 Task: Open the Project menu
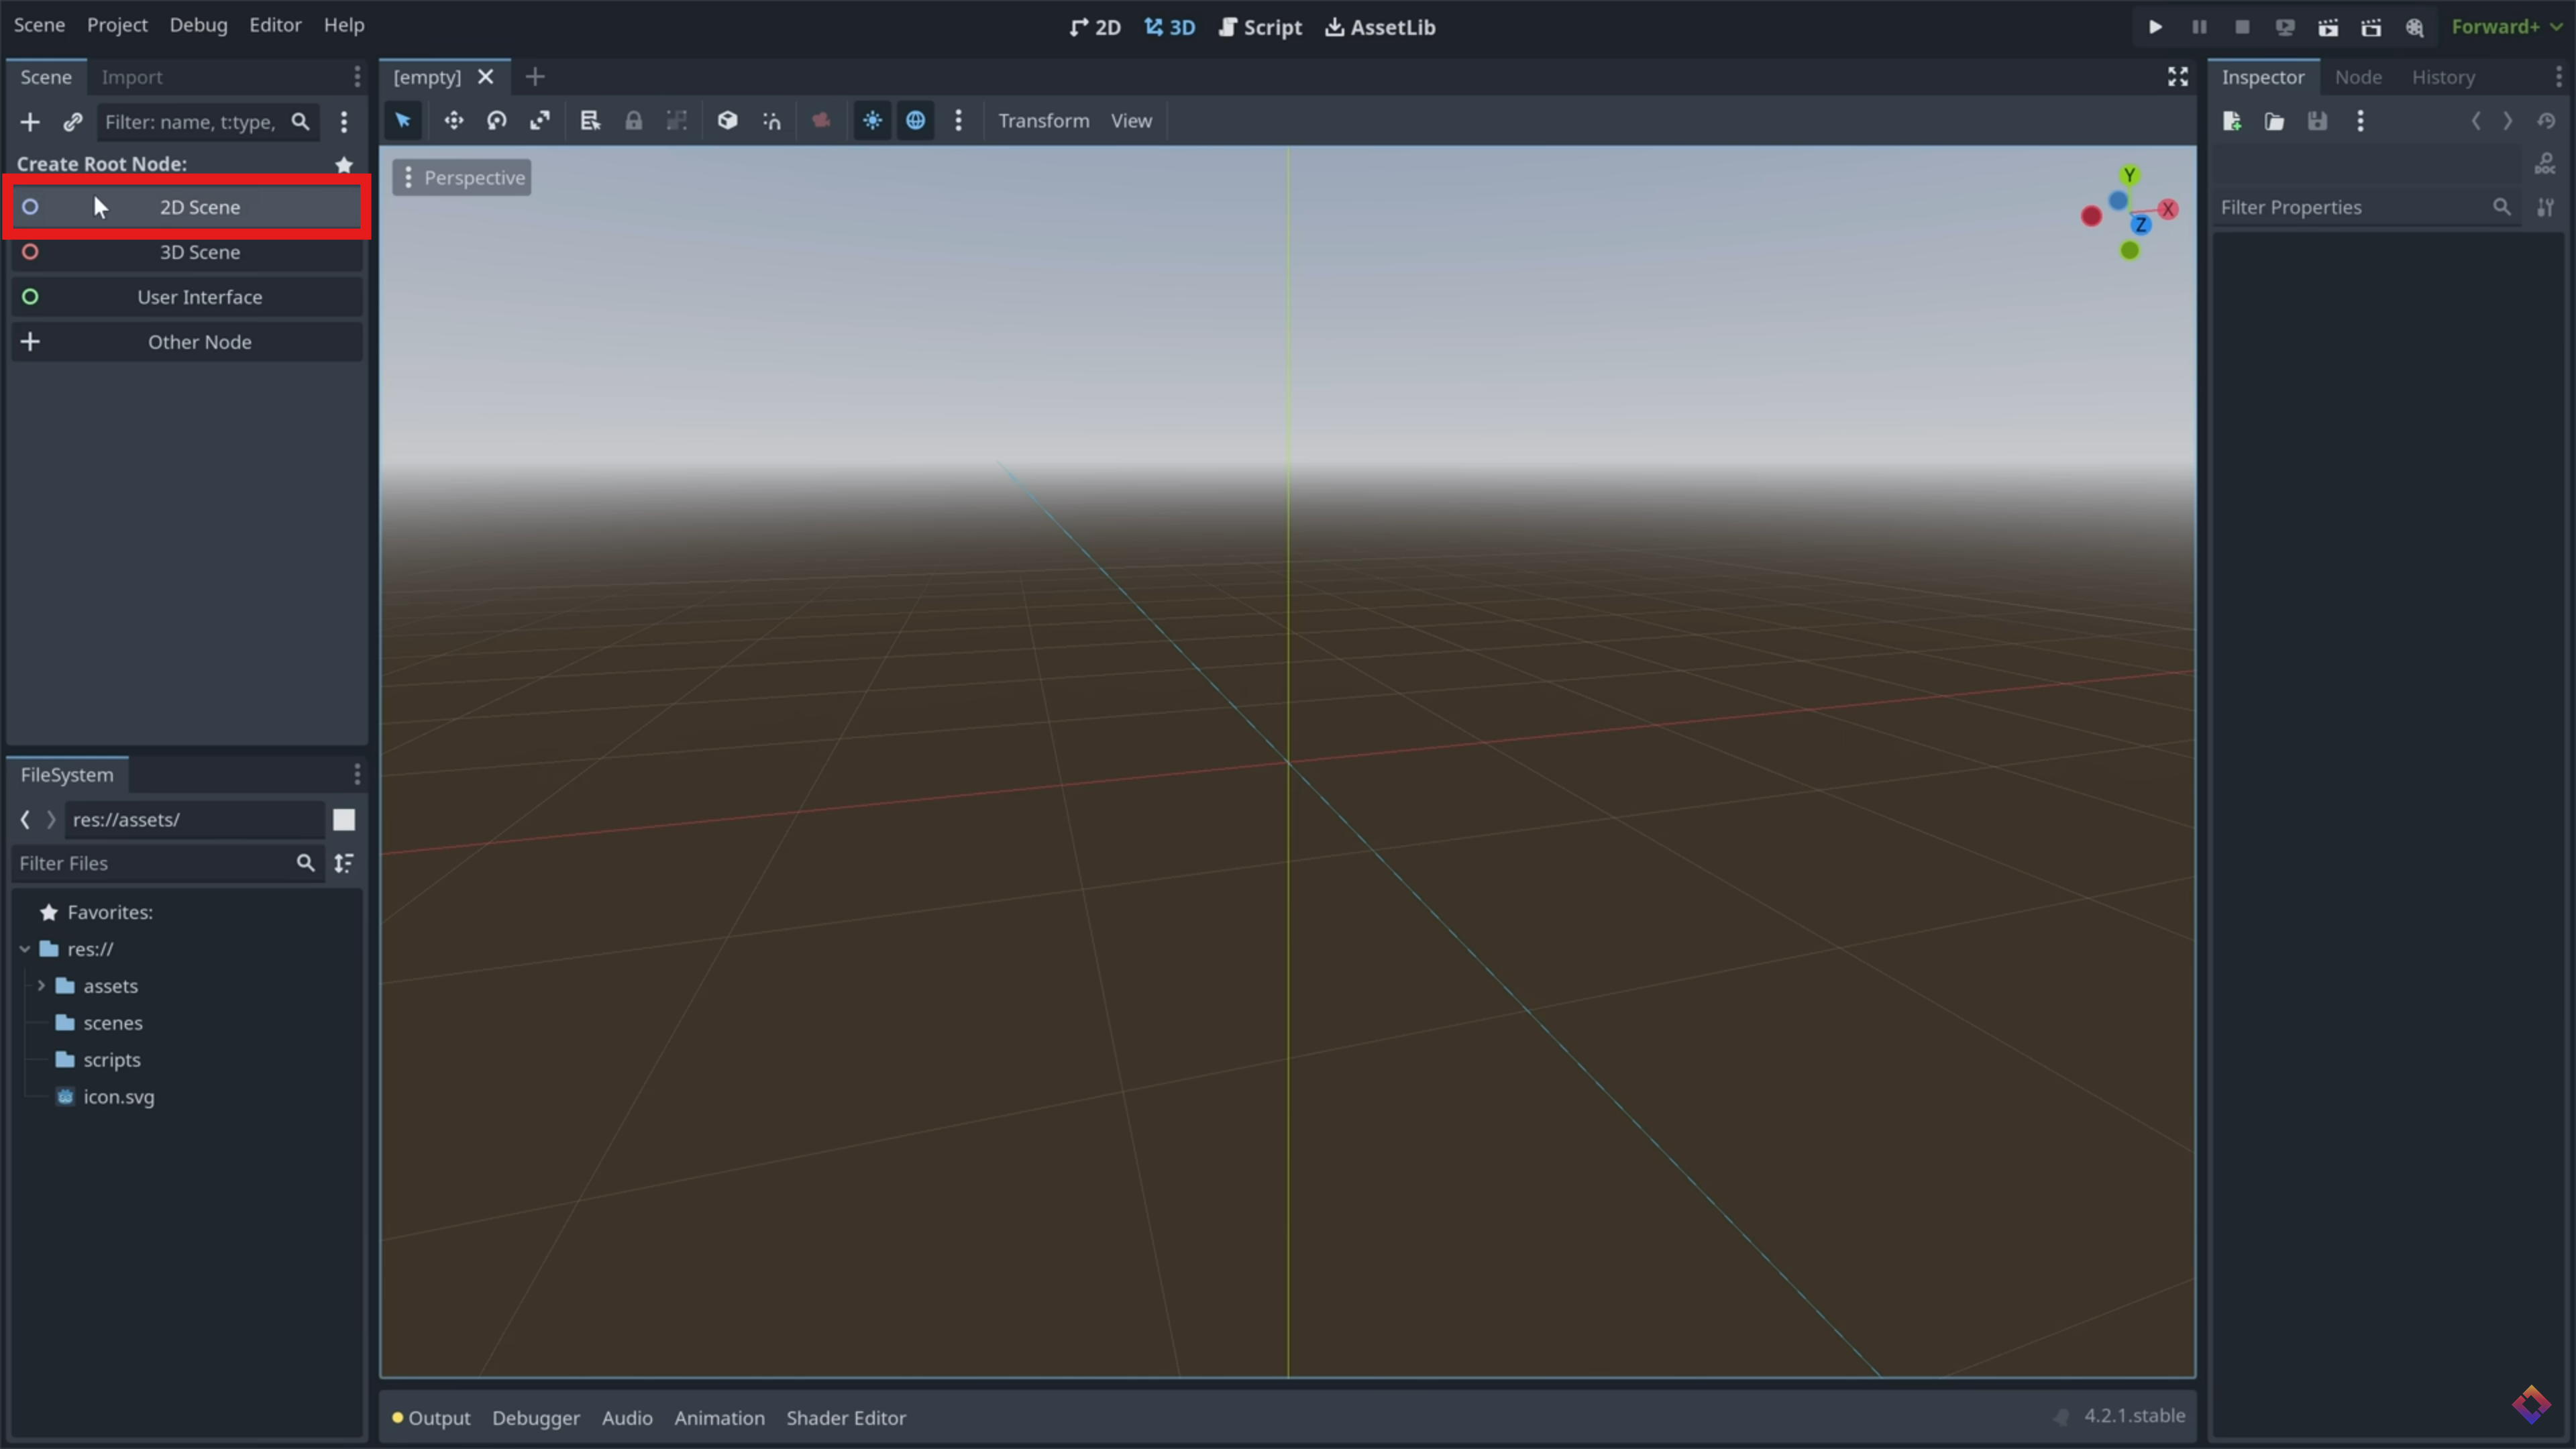[x=117, y=25]
